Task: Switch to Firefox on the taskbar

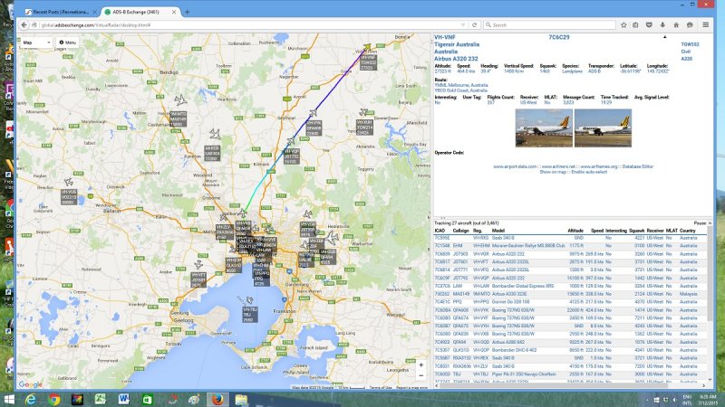Action: tap(217, 399)
